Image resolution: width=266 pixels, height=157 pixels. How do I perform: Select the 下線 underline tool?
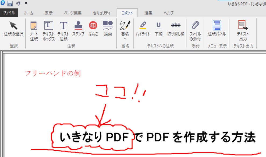pyautogui.click(x=159, y=28)
